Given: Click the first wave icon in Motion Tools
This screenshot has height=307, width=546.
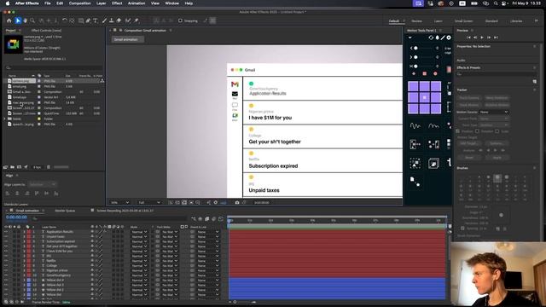Looking at the screenshot, I should point(415,126).
